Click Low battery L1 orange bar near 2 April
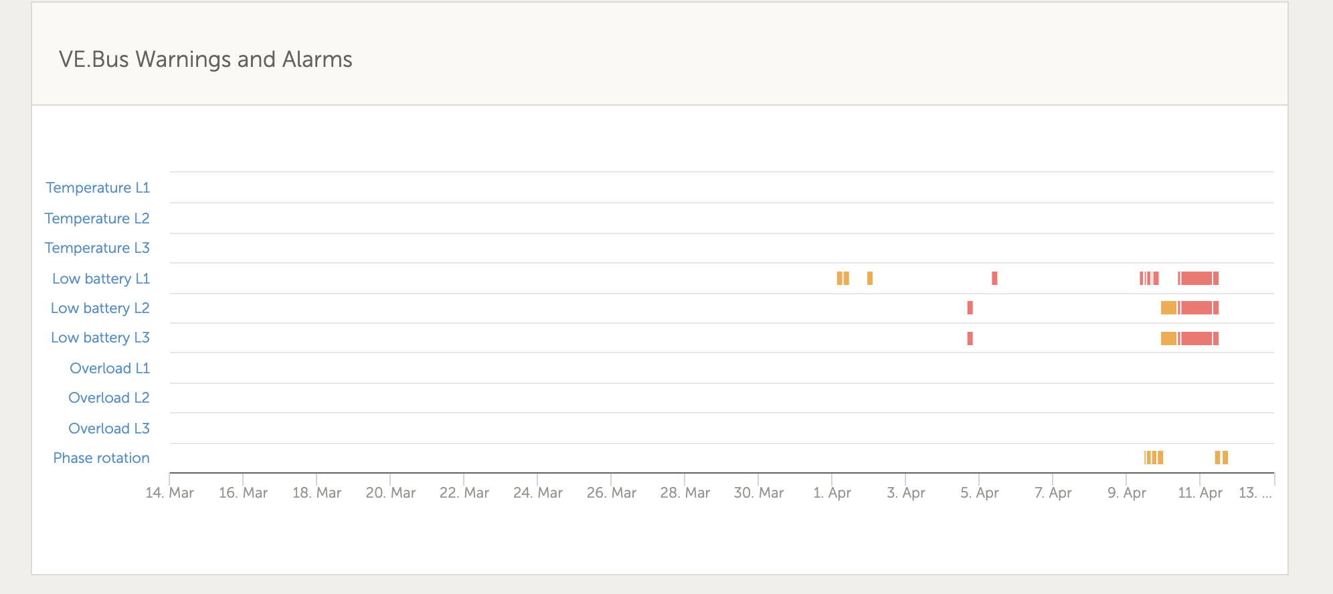The image size is (1333, 594). pyautogui.click(x=870, y=278)
